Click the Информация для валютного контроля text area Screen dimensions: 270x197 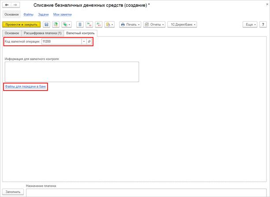(x=72, y=71)
